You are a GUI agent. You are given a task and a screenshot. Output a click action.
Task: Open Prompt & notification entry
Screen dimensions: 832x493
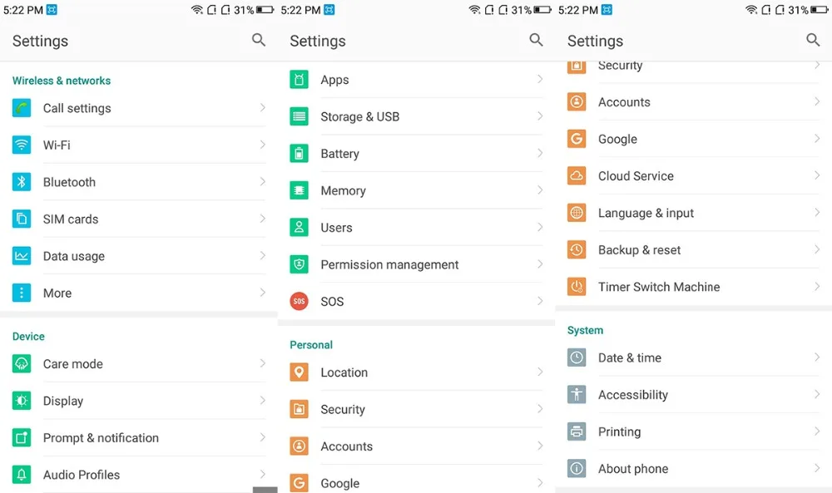[x=138, y=438]
